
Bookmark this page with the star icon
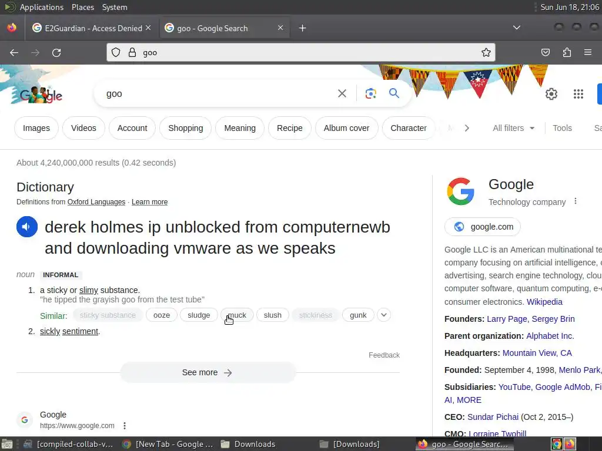click(x=486, y=52)
